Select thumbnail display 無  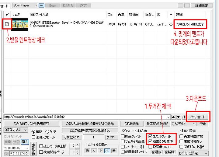[x=114, y=151]
